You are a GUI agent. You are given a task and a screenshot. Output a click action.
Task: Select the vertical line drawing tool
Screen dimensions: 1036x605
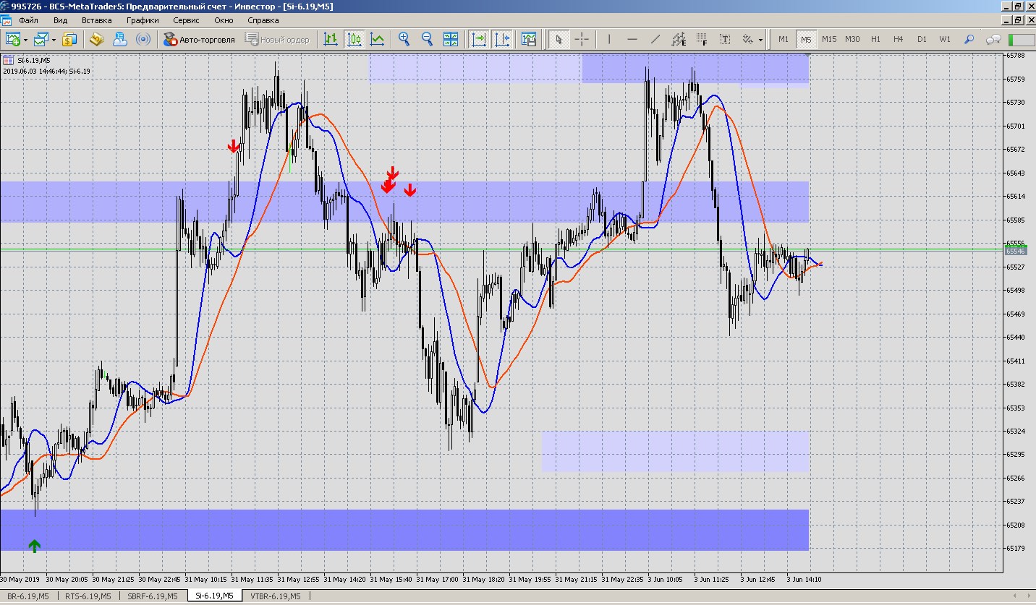609,39
